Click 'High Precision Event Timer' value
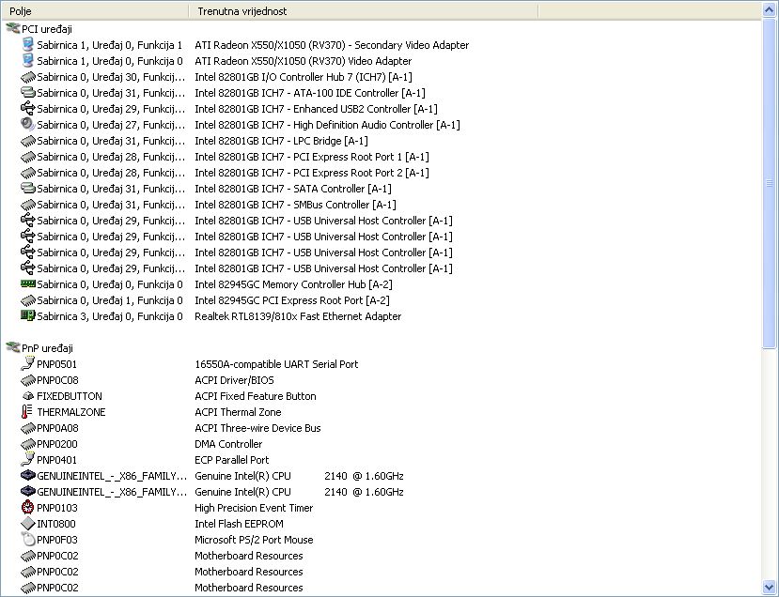779x597 pixels. point(254,508)
